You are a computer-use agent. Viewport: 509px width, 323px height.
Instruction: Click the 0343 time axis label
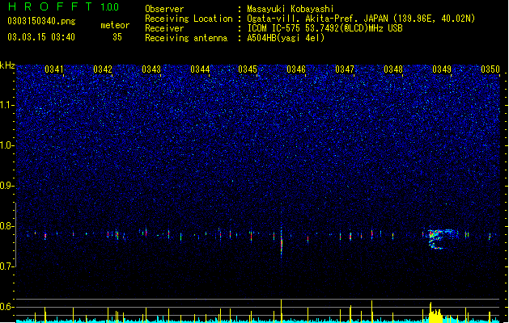pyautogui.click(x=151, y=69)
